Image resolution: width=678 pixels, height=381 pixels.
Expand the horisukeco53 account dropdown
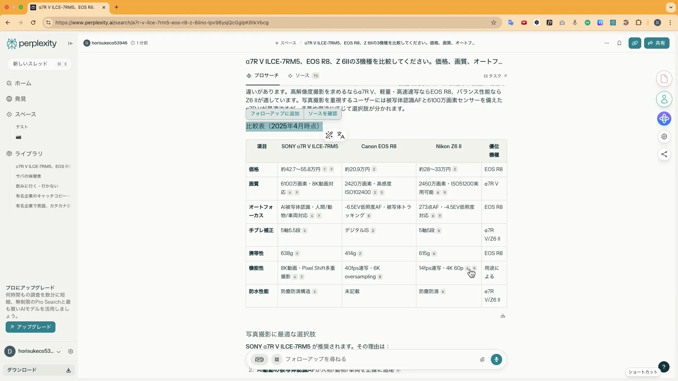[x=58, y=351]
